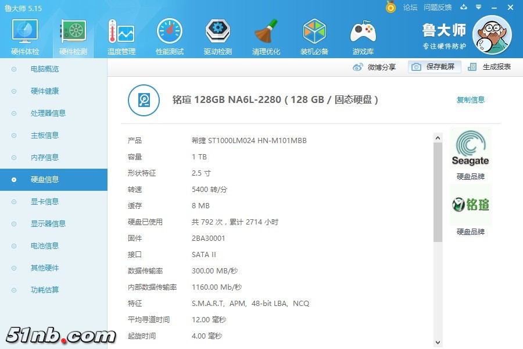This screenshot has width=523, height=349.
Task: Switch to 内存信息 sidebar item
Action: (45, 158)
